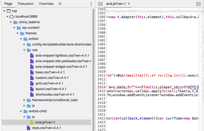Click the china_teatime folder icon

click(x=15, y=22)
